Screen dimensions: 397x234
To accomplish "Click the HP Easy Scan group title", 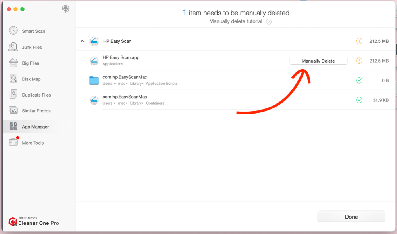I will pyautogui.click(x=117, y=41).
